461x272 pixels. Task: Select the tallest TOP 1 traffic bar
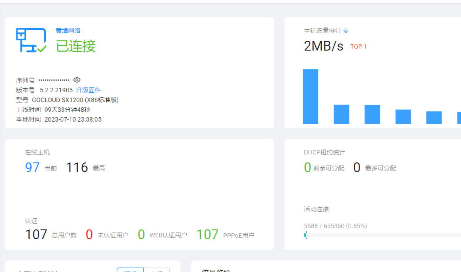pyautogui.click(x=310, y=96)
